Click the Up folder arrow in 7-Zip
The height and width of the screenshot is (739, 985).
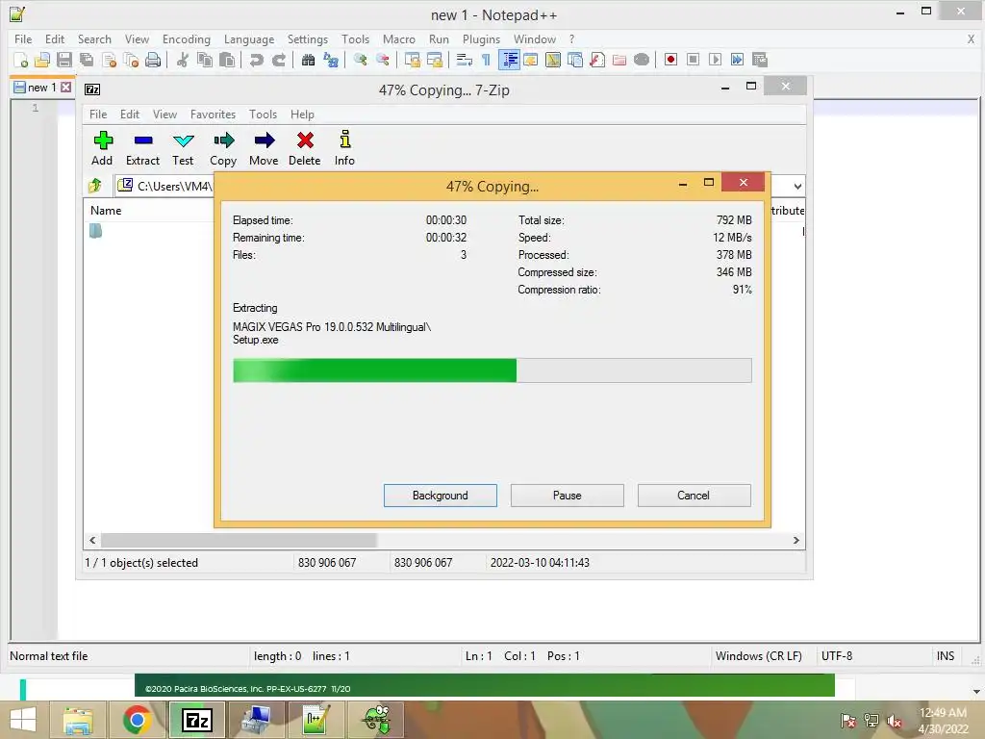tap(95, 186)
